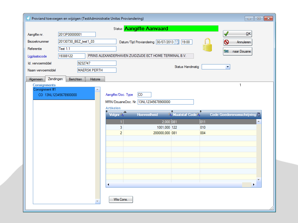298x223 pixels.
Task: Click the application icon in the title bar
Action: (28, 18)
